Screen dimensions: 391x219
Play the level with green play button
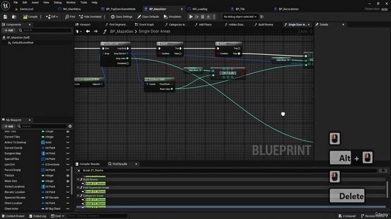[x=191, y=17]
